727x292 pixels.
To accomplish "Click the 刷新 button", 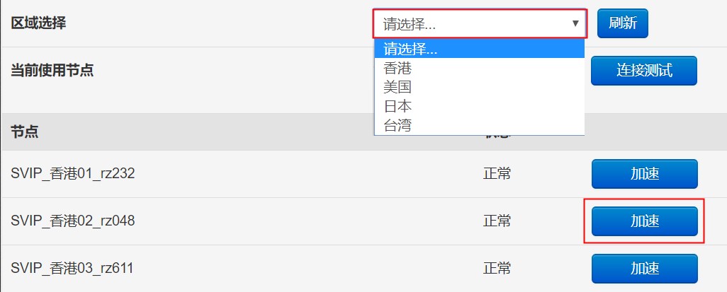I will tap(622, 23).
